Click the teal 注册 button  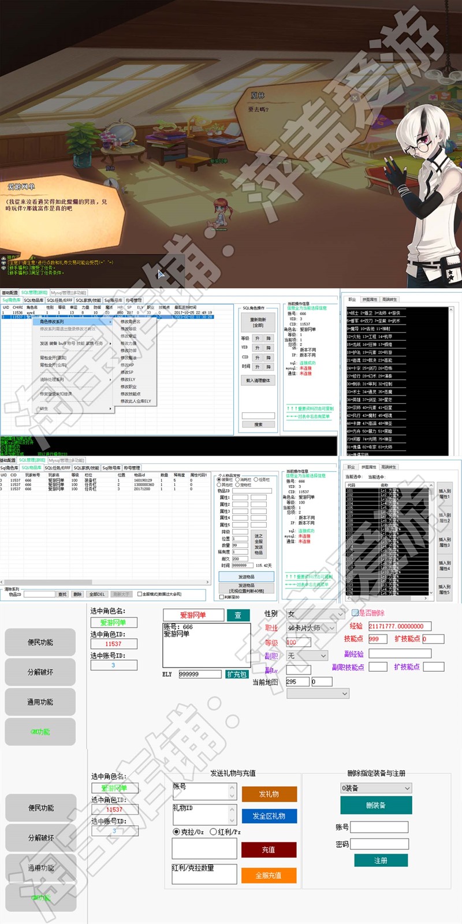(381, 860)
